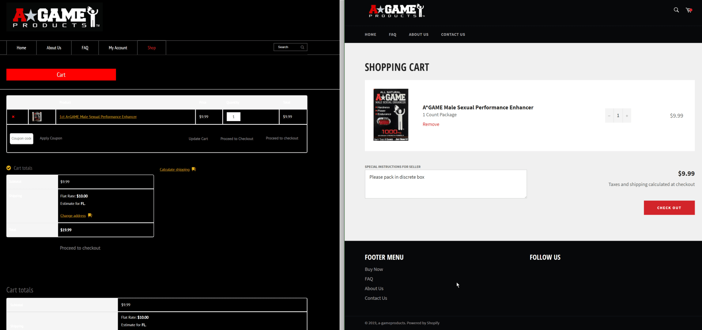Focus the Coupon code input field

pos(22,139)
